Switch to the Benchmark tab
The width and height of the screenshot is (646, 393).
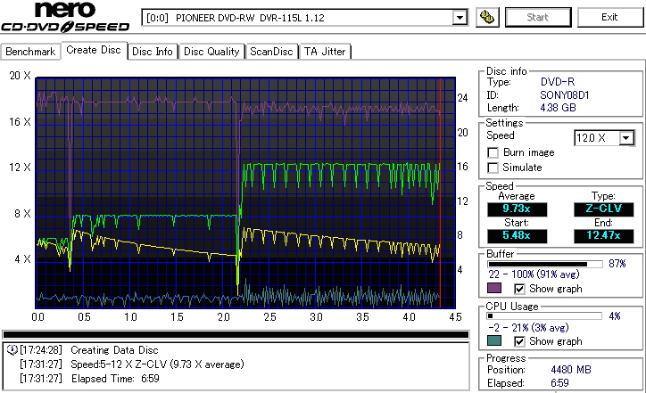tap(31, 52)
